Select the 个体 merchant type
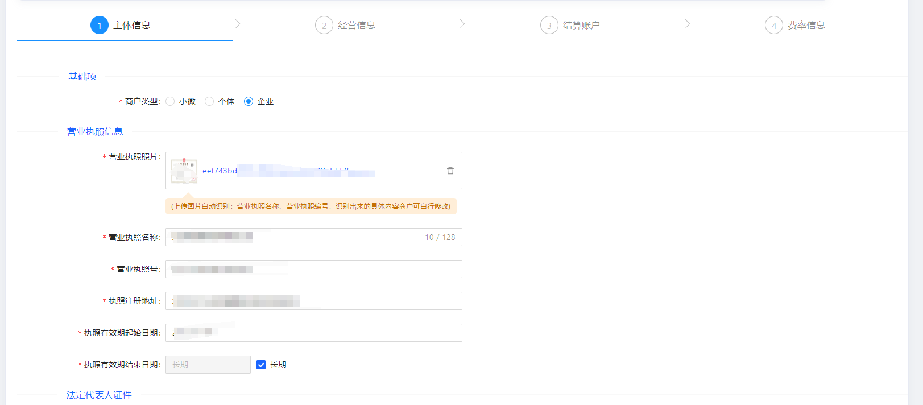This screenshot has height=405, width=923. point(209,101)
